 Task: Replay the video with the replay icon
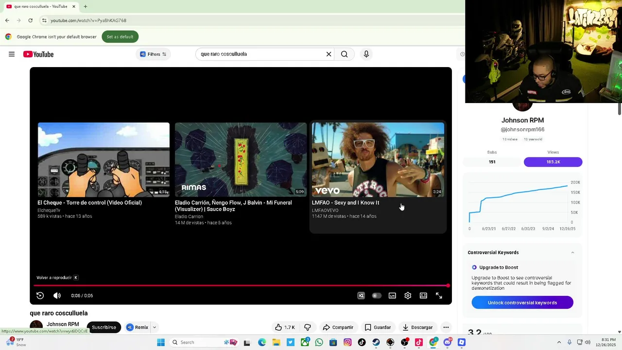click(40, 296)
